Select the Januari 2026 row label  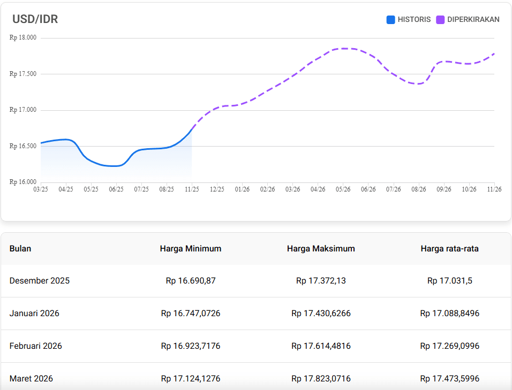(x=34, y=313)
